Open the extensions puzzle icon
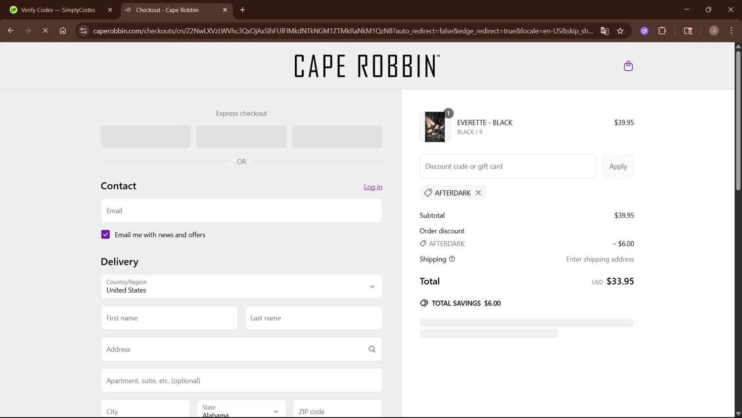 [x=662, y=31]
